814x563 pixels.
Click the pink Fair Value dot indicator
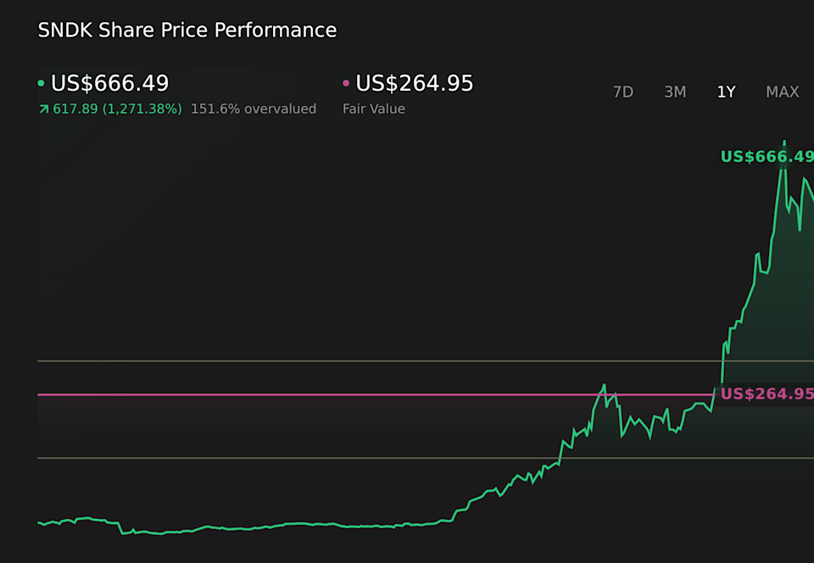click(x=347, y=83)
